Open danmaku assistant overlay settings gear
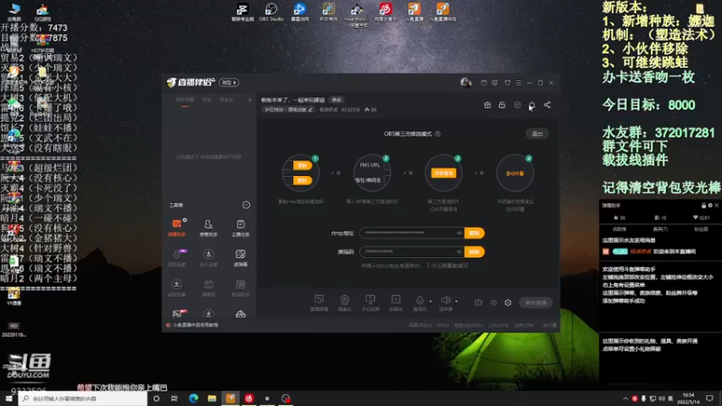Viewport: 722px width, 406px height. 710,206
